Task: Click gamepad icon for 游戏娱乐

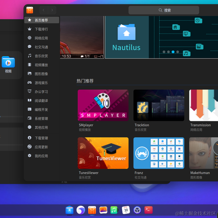Action: (30, 83)
